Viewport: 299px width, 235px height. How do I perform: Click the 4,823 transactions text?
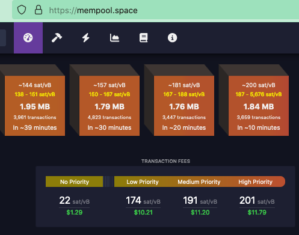click(109, 117)
